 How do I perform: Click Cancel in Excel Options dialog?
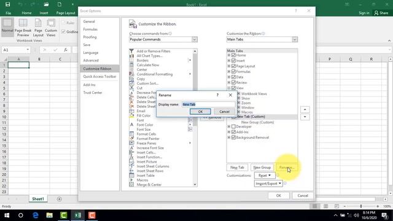[303, 196]
